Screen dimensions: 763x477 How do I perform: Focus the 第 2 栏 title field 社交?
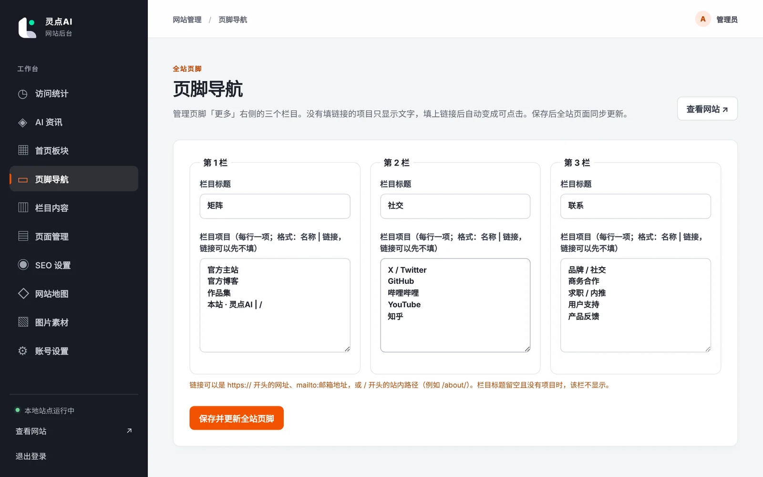(455, 206)
